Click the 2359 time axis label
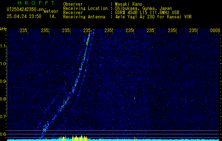 coord(193,30)
